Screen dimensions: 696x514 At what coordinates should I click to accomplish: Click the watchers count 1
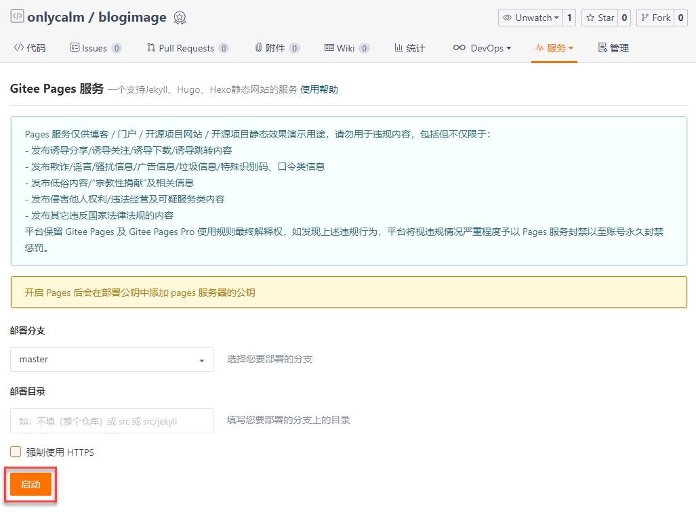pyautogui.click(x=569, y=18)
